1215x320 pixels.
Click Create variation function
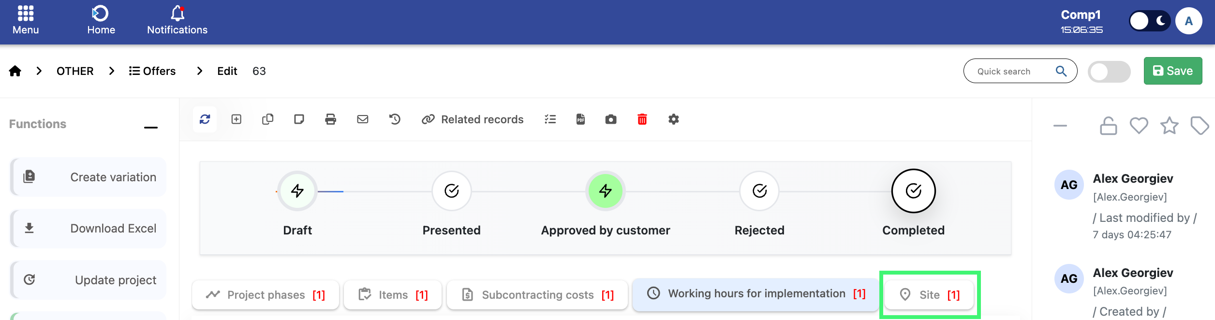click(89, 177)
